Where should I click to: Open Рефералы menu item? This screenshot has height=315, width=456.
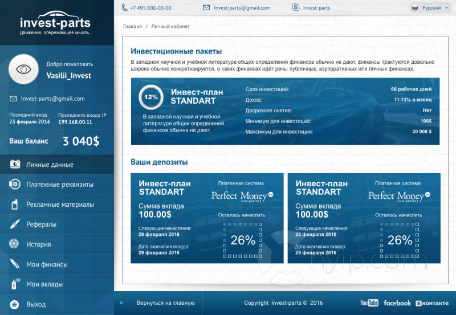pos(57,224)
